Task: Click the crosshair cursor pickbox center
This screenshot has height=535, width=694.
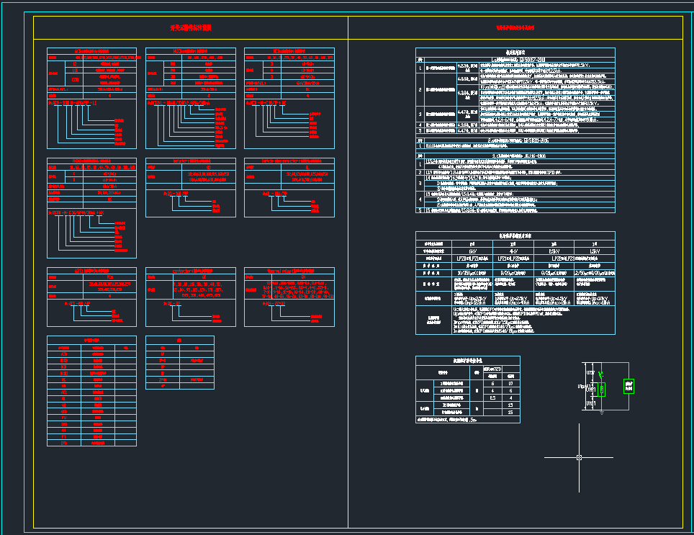Action: (580, 457)
